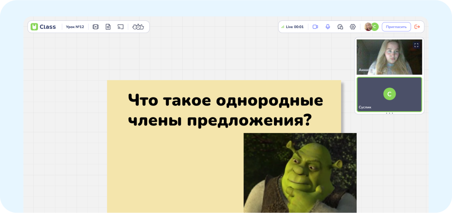This screenshot has width=452, height=213.
Task: Mute the microphone
Action: click(x=328, y=27)
